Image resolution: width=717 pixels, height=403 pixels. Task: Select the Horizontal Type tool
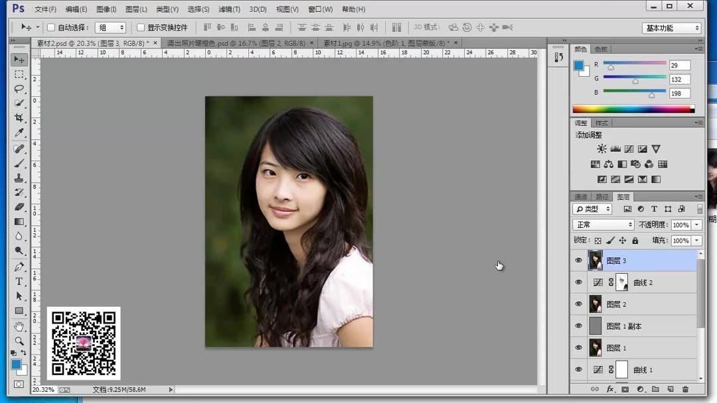coord(19,282)
